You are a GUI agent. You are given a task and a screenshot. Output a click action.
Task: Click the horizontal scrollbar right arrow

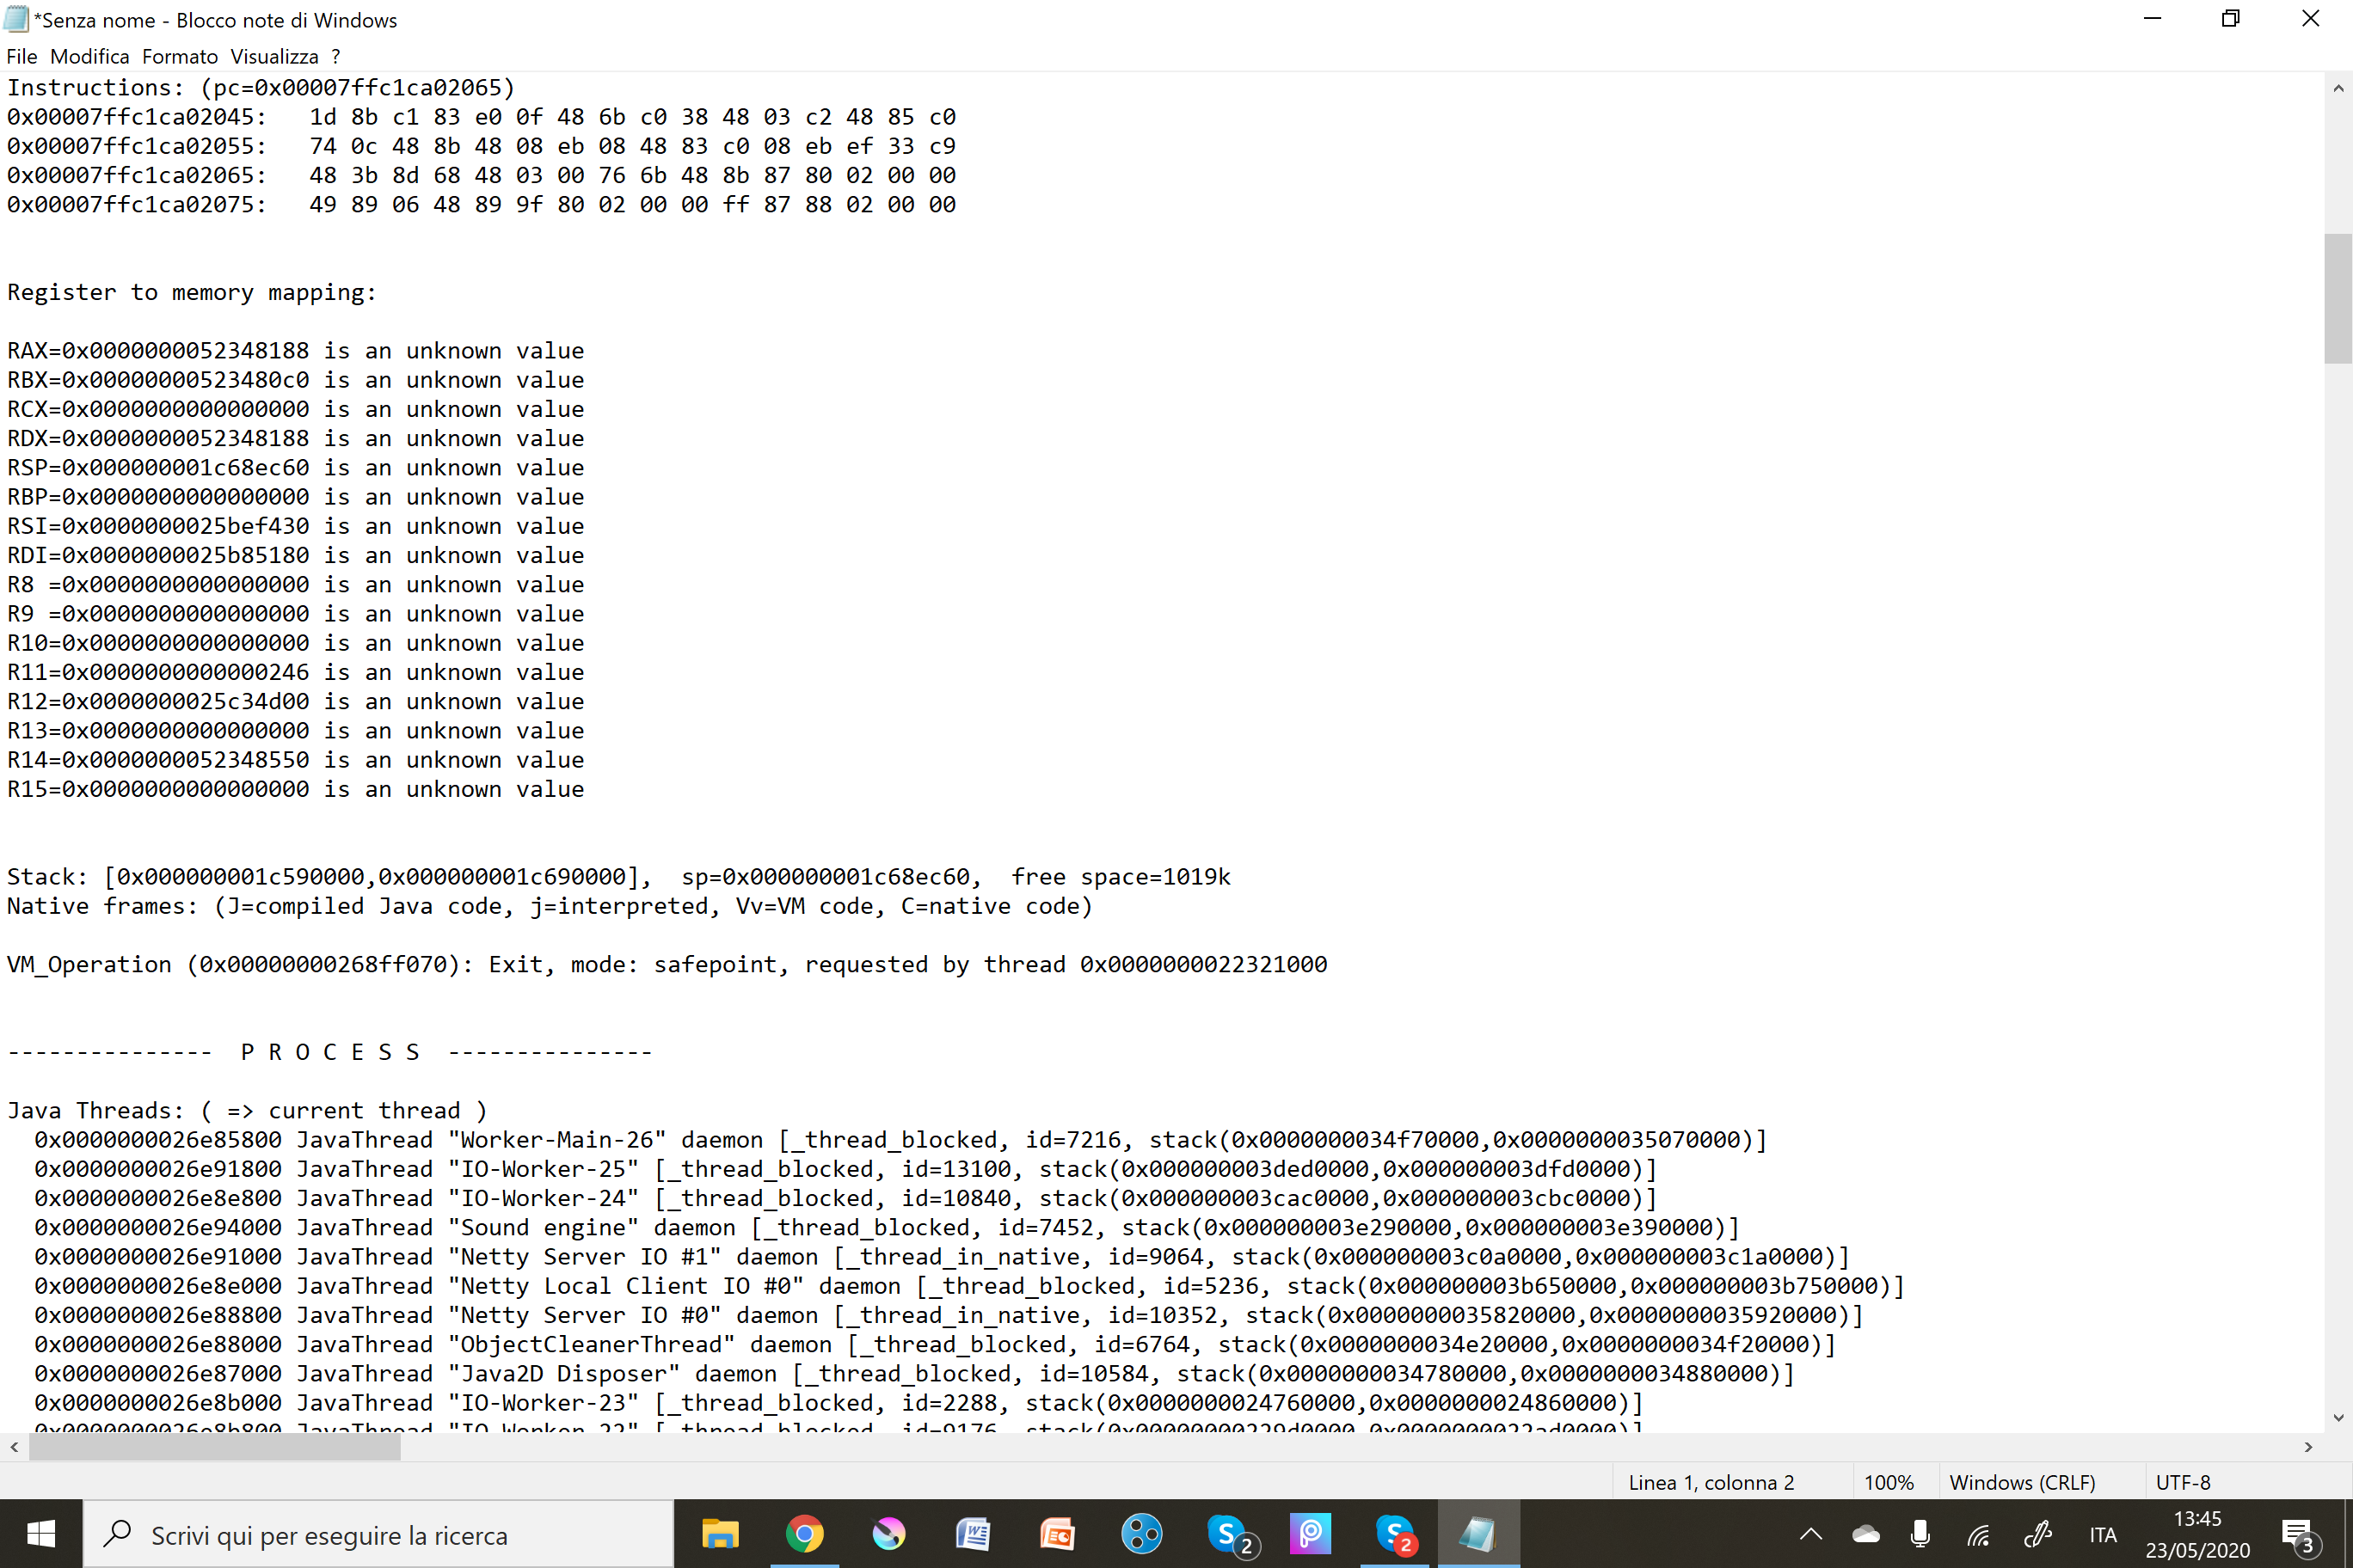pos(2308,1447)
